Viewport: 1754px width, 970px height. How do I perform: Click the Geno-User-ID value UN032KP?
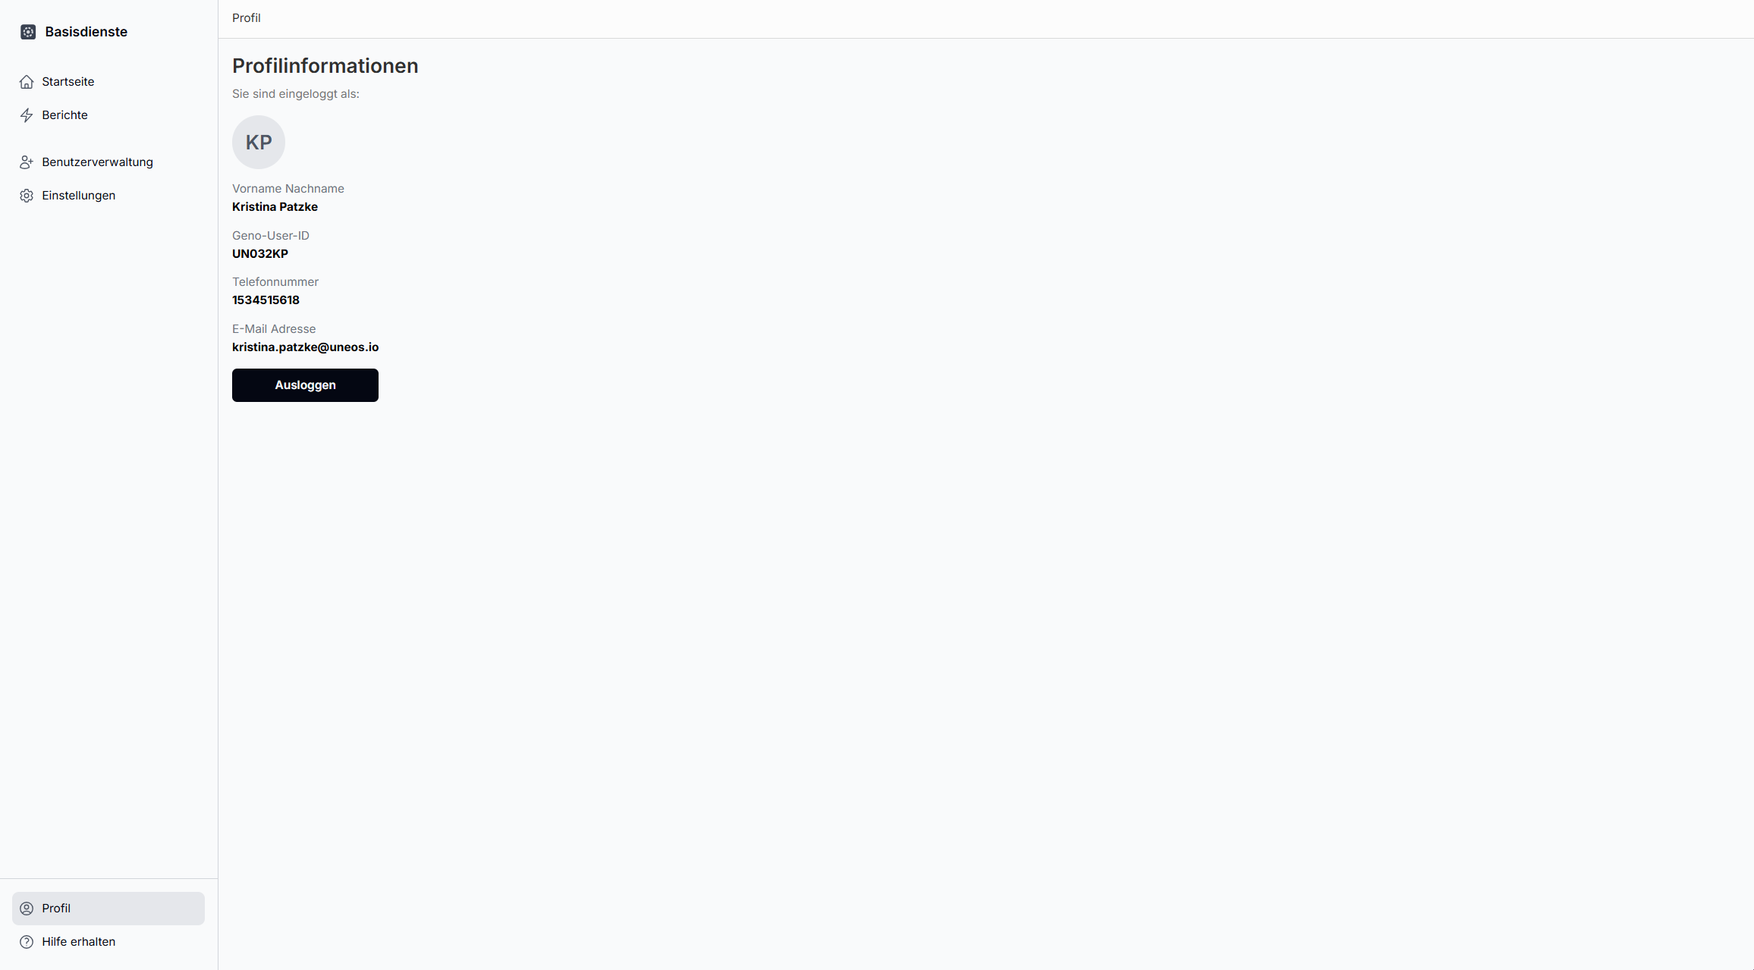pyautogui.click(x=260, y=254)
